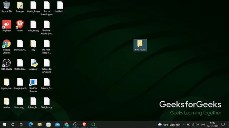Screen dimensions: 229x128
Task: Select the Recycle Bin desktop icon
Action: tap(6, 7)
